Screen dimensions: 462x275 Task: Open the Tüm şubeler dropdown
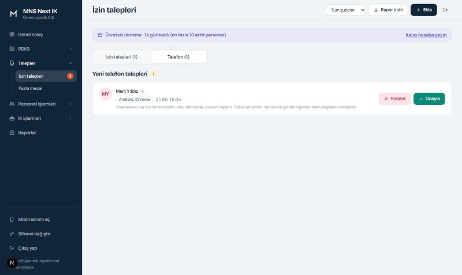[x=346, y=10]
